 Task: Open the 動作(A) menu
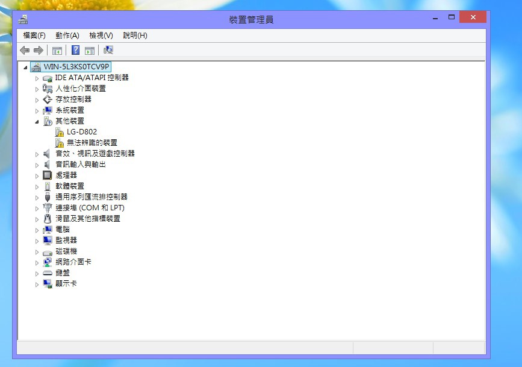pos(67,36)
